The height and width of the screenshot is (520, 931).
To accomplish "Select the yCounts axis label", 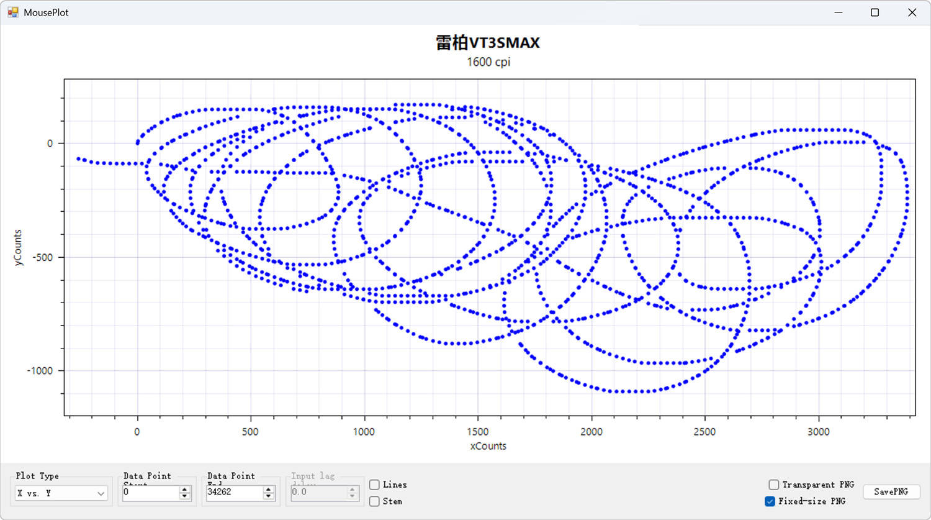I will pyautogui.click(x=18, y=248).
